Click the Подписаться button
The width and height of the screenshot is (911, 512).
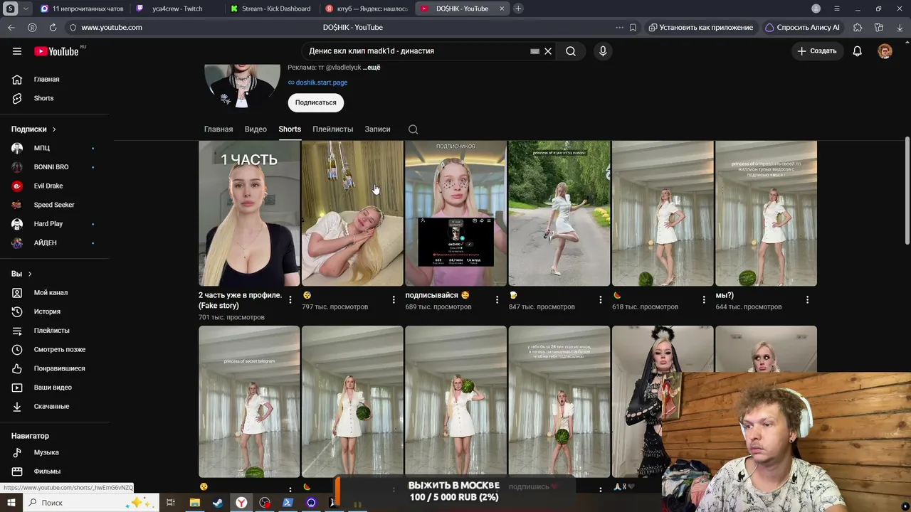(x=316, y=102)
